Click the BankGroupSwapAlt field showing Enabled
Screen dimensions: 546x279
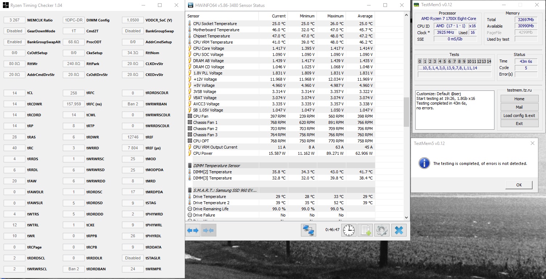coord(15,42)
